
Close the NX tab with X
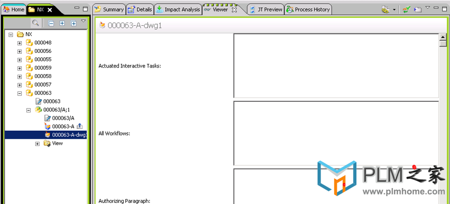point(50,9)
